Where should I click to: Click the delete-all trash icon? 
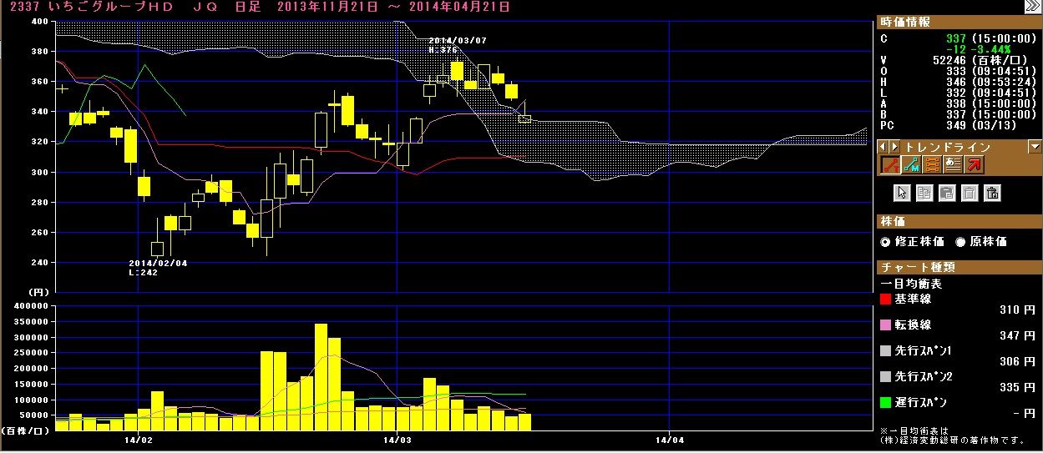coord(992,193)
